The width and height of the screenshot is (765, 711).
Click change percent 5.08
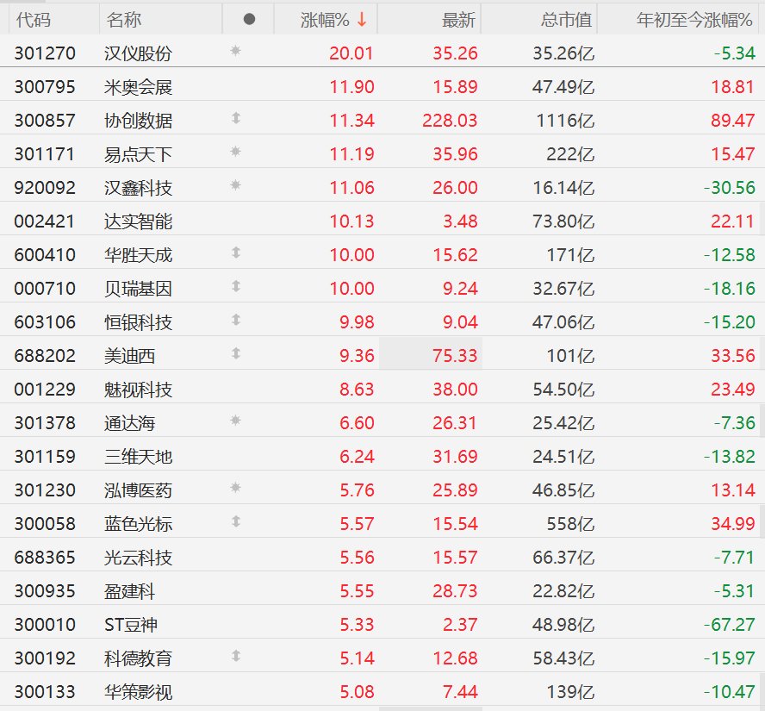coord(357,692)
